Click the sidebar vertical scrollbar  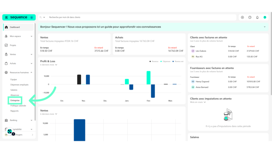point(35,72)
